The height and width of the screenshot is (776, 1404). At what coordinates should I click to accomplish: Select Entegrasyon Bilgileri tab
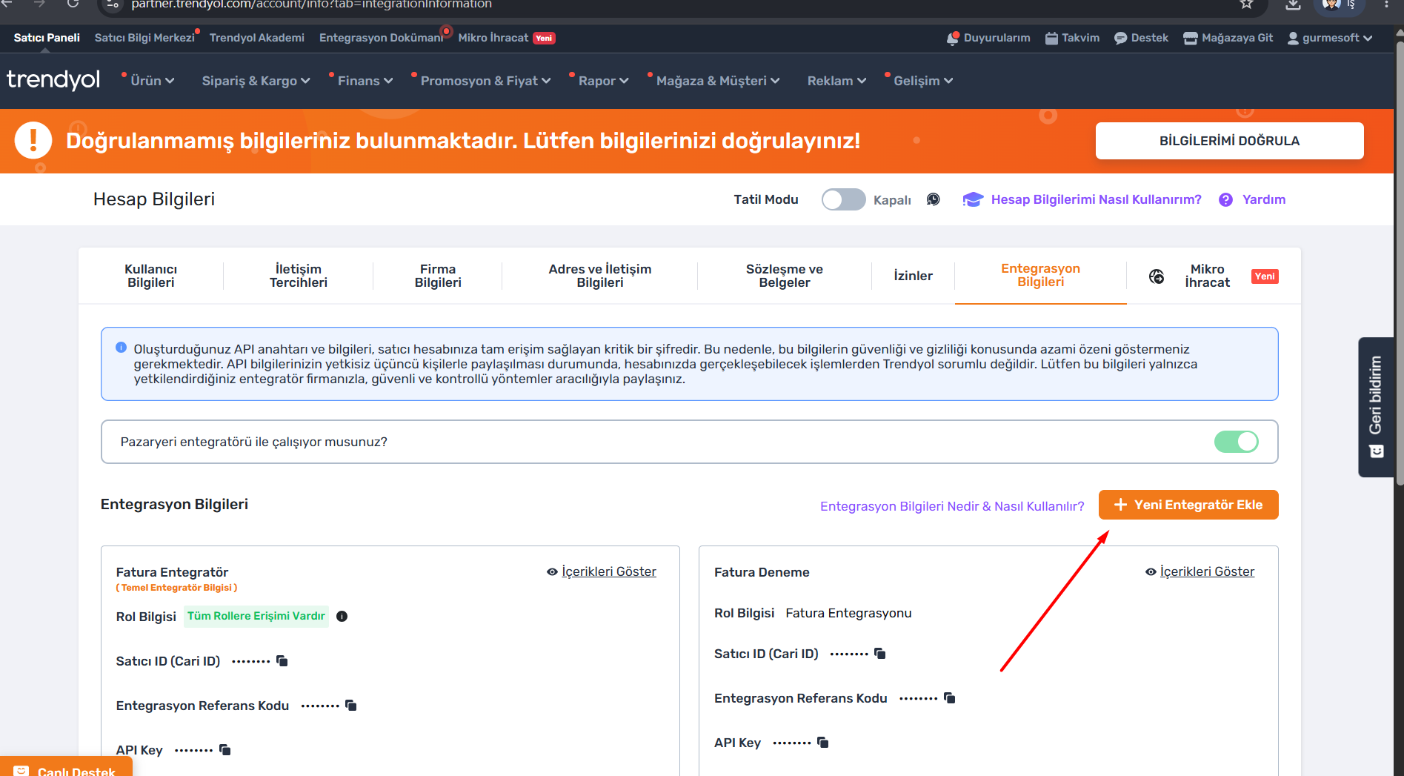(x=1041, y=275)
